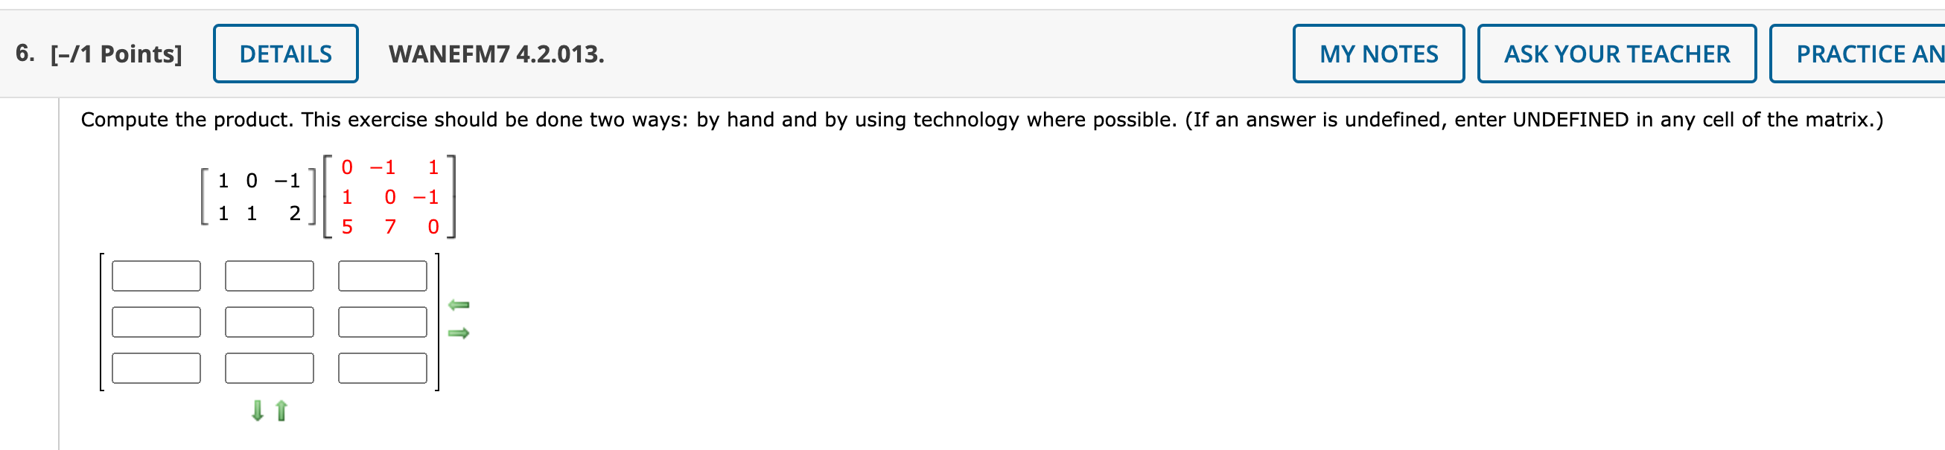Click the add column right arrow icon
The width and height of the screenshot is (1945, 450).
(x=458, y=332)
